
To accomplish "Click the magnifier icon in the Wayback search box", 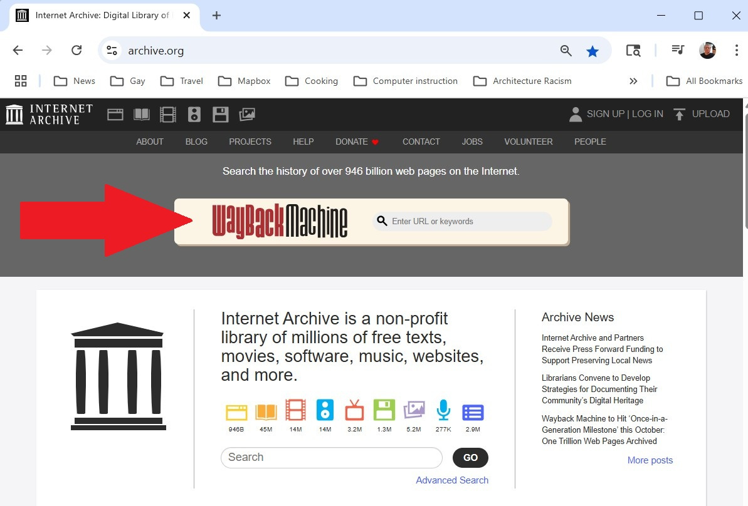I will (x=382, y=220).
